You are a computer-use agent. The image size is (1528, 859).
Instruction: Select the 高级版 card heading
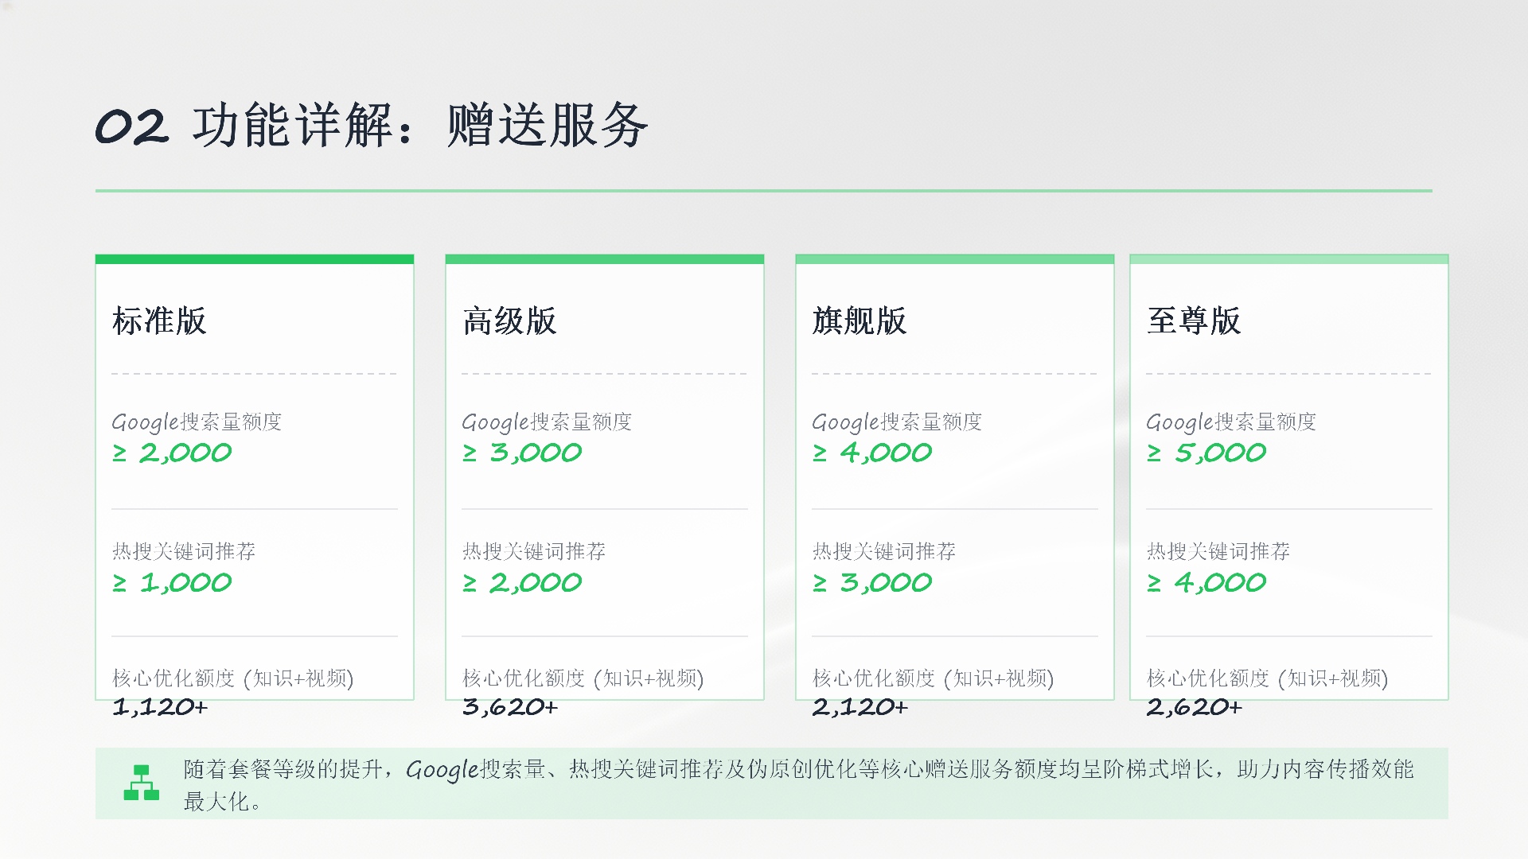click(x=509, y=321)
